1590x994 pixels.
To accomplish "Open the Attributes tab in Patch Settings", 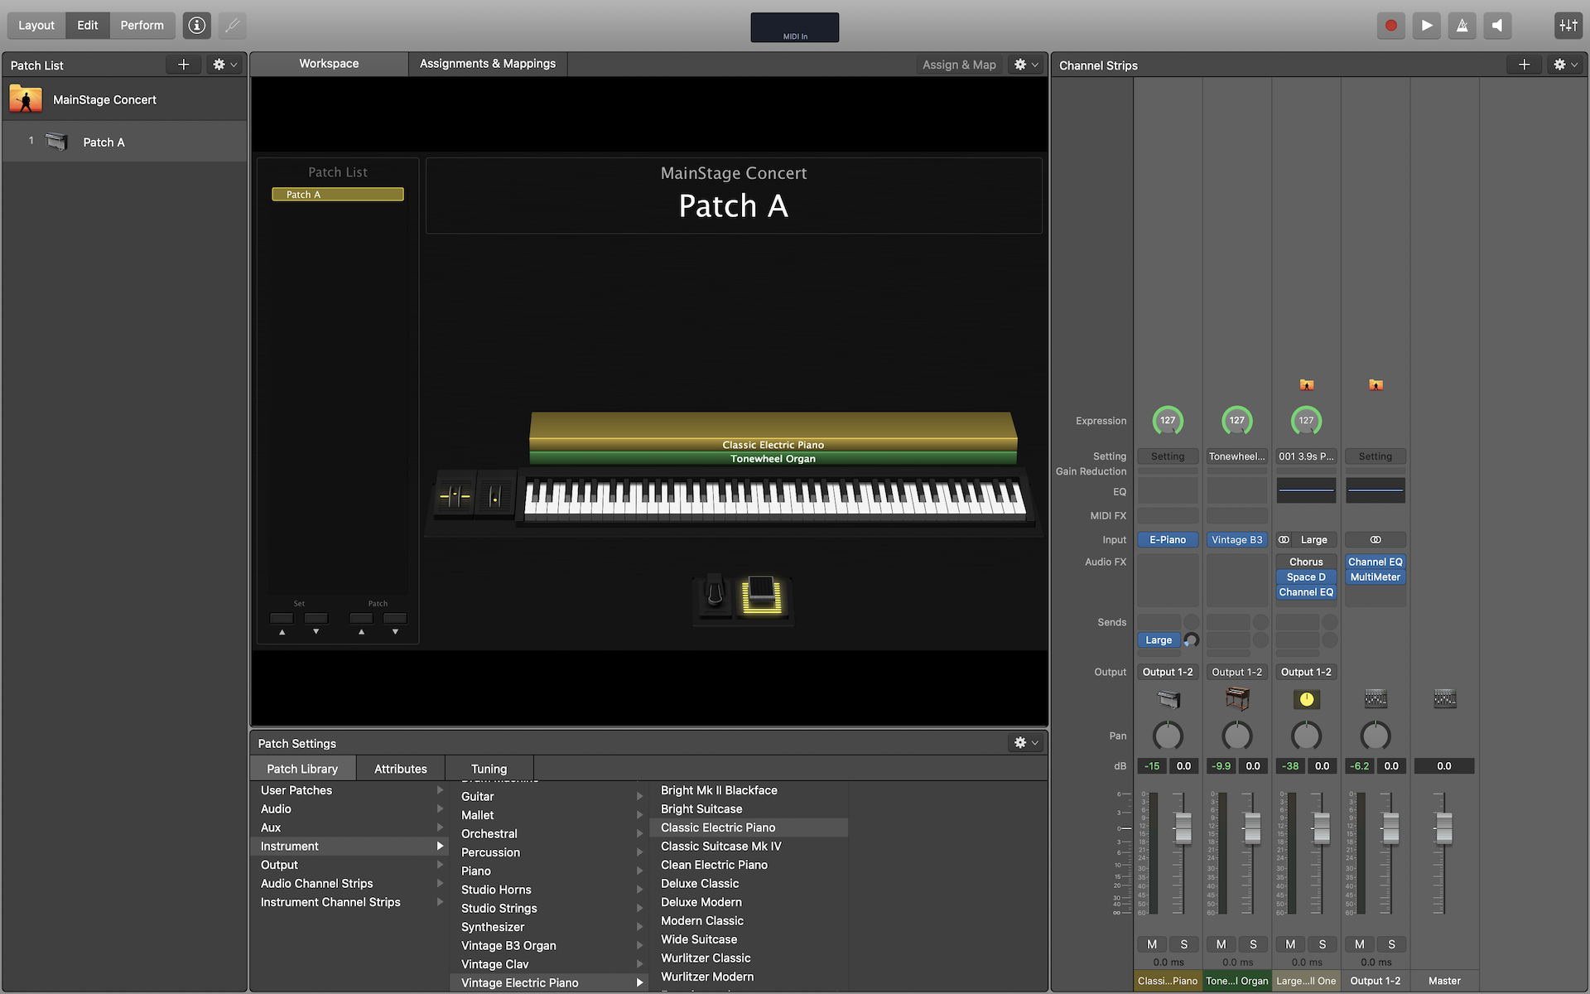I will [x=400, y=768].
